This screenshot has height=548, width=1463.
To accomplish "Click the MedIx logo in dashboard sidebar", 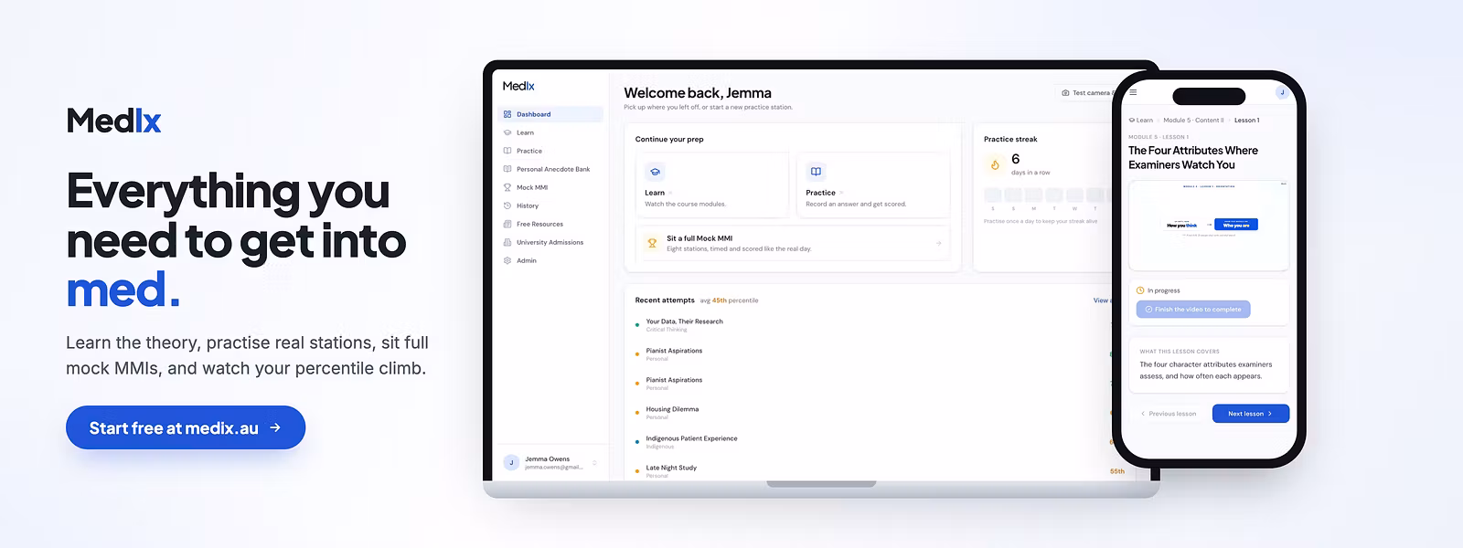I will tap(518, 86).
